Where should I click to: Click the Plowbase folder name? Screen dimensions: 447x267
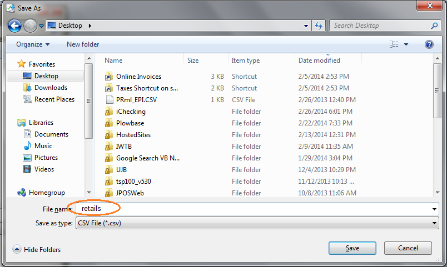[x=130, y=123]
